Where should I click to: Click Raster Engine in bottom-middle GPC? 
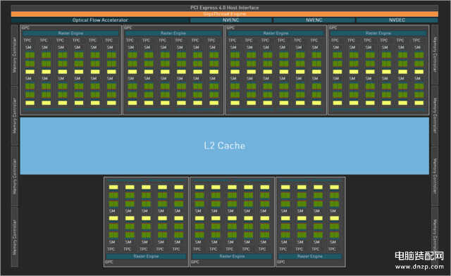pyautogui.click(x=232, y=256)
